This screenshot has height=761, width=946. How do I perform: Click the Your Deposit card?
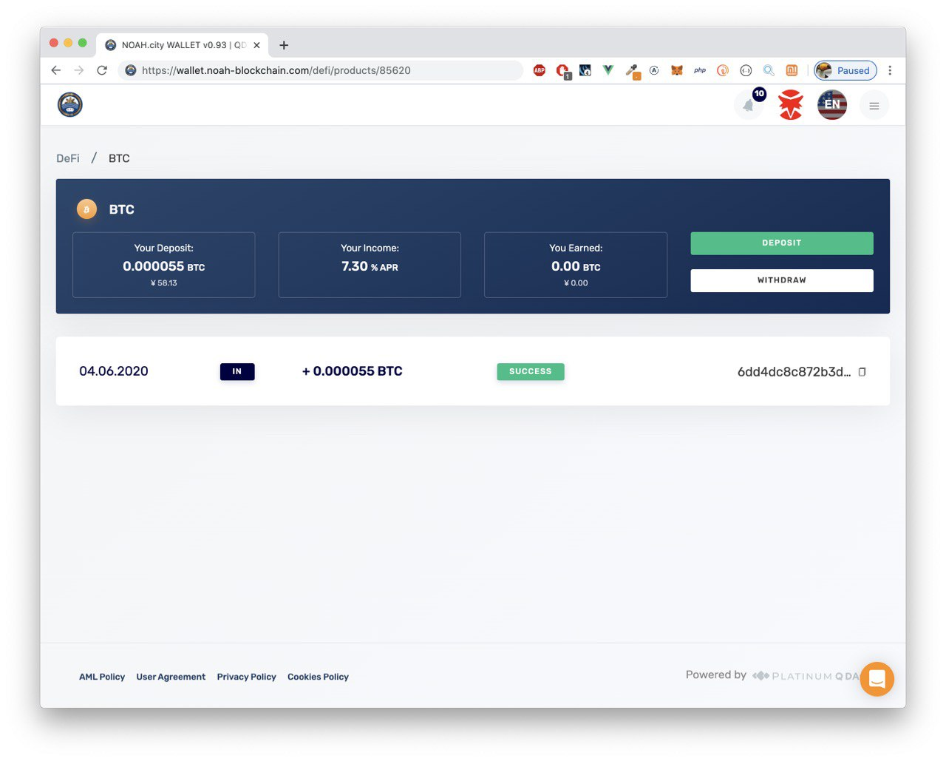164,265
